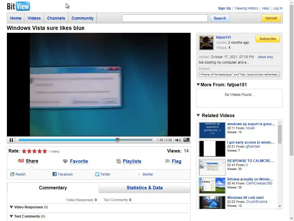This screenshot has height=221, width=294.
Task: Open the fatjoe151 username link
Action: click(x=223, y=37)
